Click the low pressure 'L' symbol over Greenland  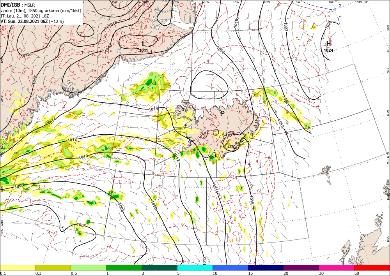[144, 44]
